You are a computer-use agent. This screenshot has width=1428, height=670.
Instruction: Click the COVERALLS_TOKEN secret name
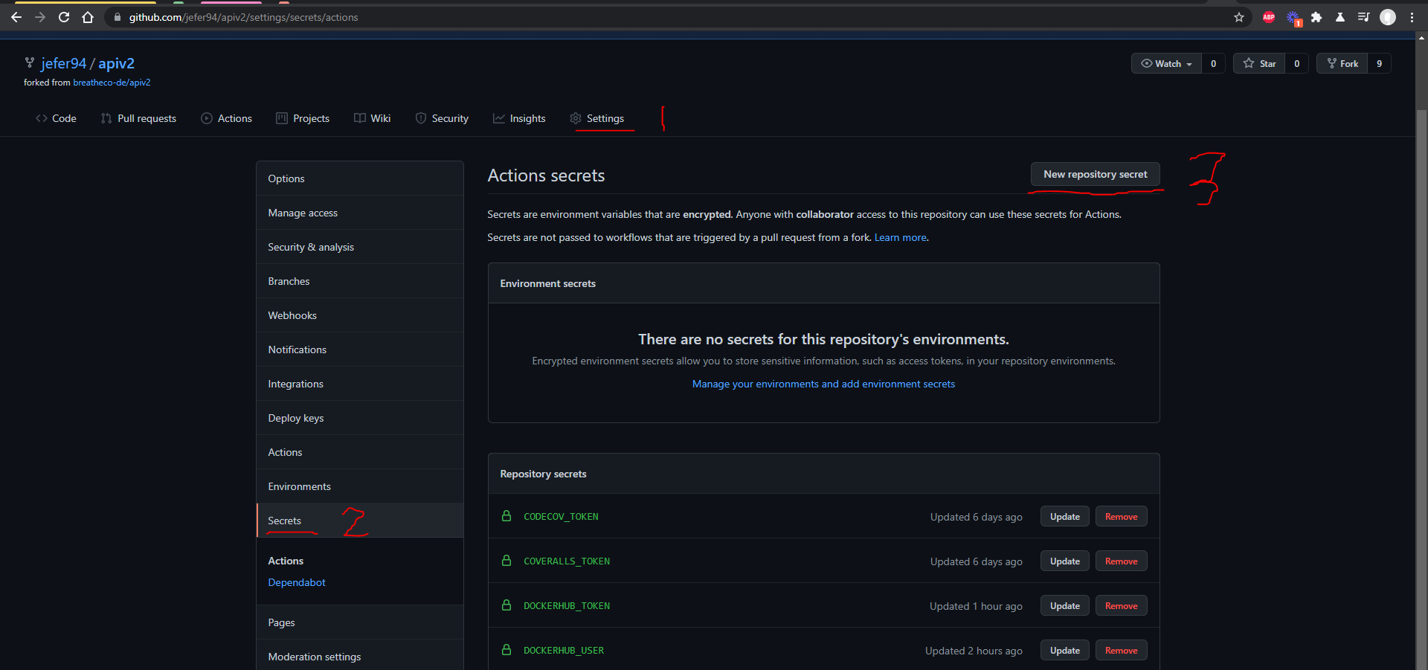coord(567,561)
